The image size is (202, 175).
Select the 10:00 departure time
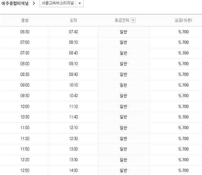point(25,106)
